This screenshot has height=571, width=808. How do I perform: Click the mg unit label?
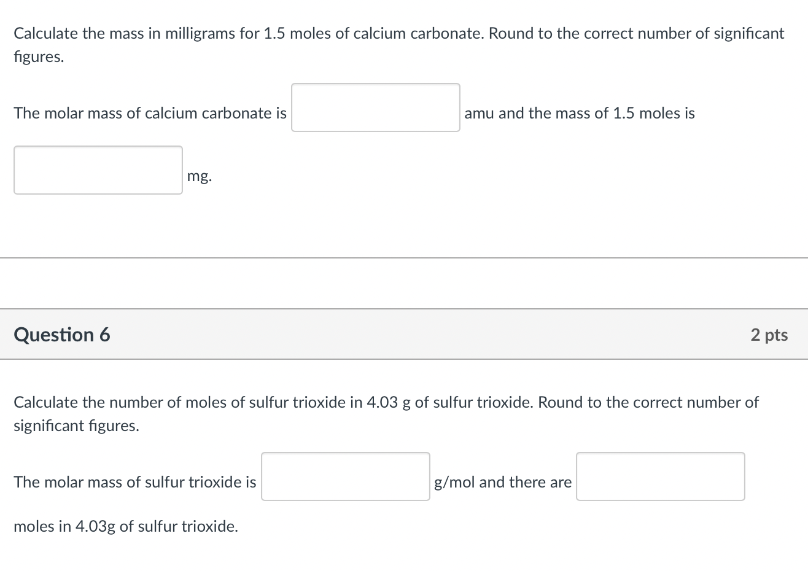click(200, 176)
